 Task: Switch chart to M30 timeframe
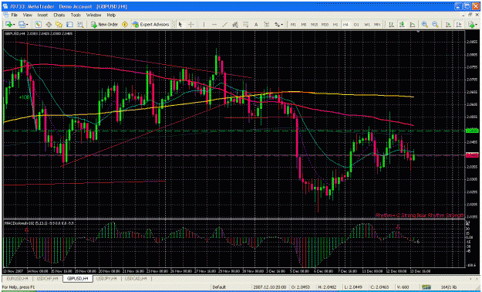pos(325,25)
